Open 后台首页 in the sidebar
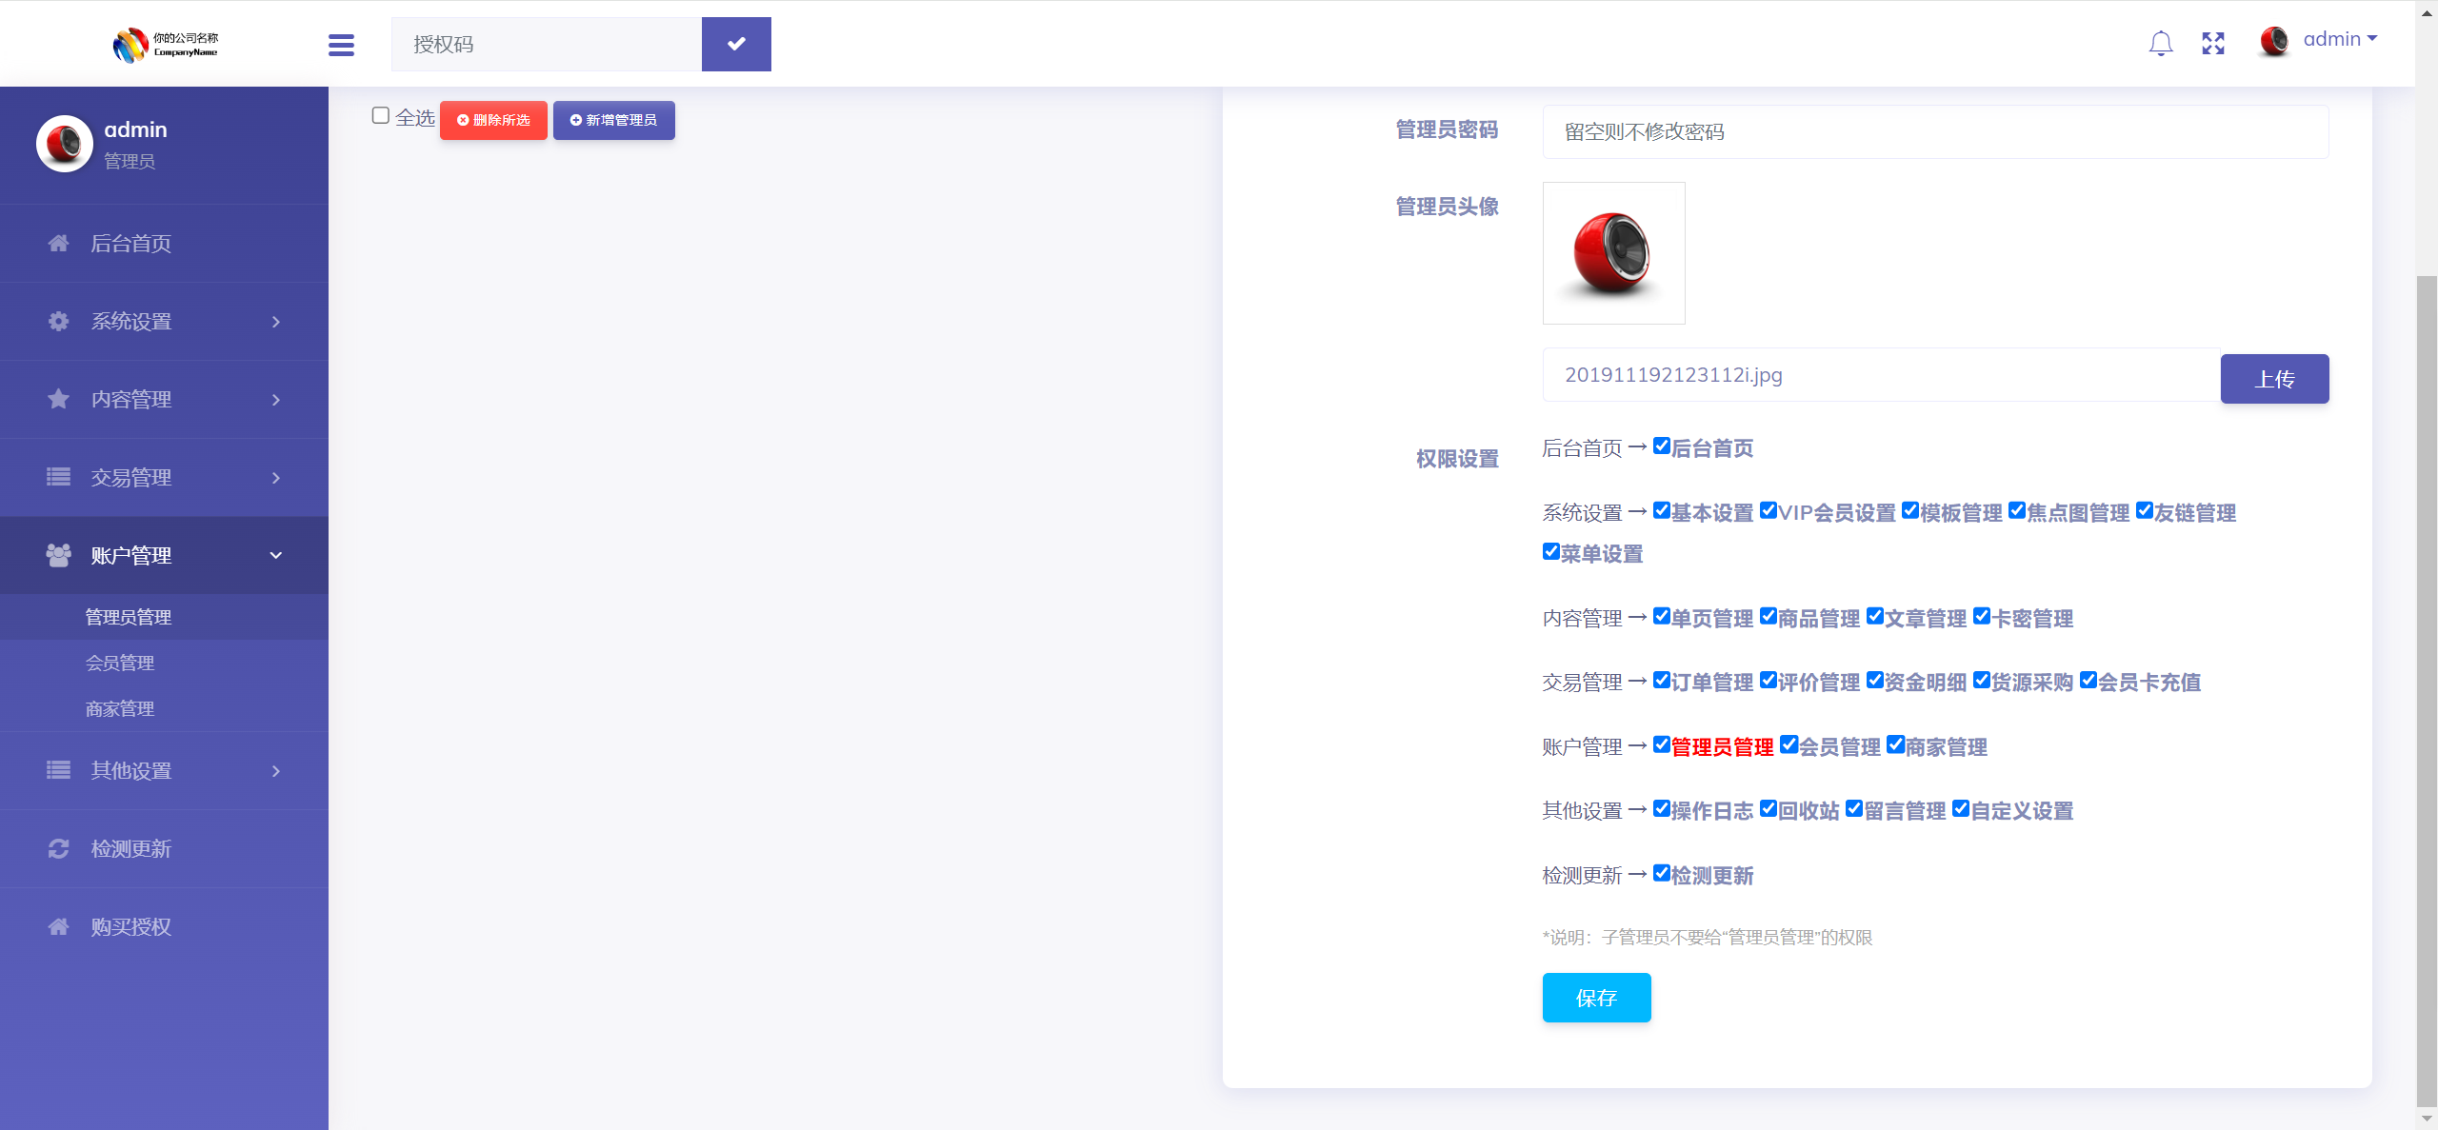The width and height of the screenshot is (2438, 1130). coord(164,244)
